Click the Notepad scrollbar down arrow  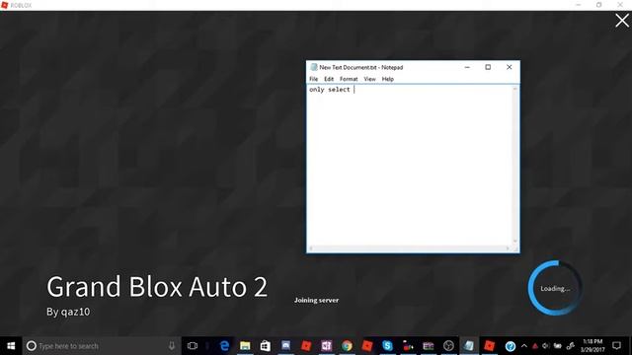515,242
